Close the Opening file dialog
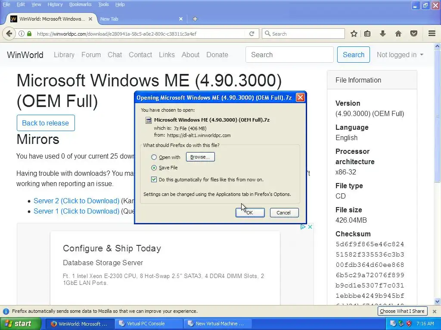 pos(300,98)
